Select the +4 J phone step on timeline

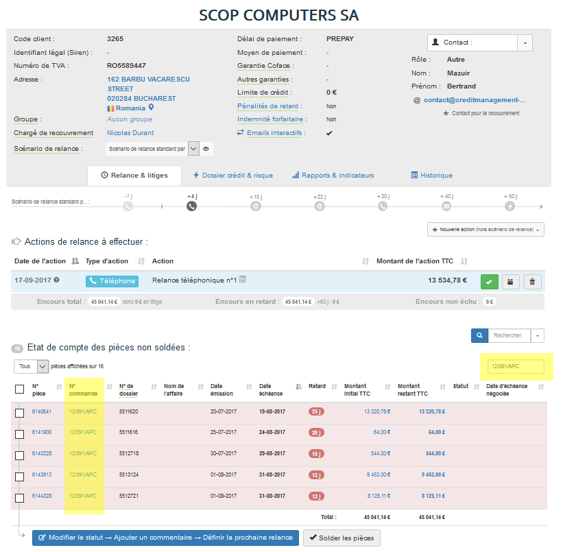click(x=192, y=206)
